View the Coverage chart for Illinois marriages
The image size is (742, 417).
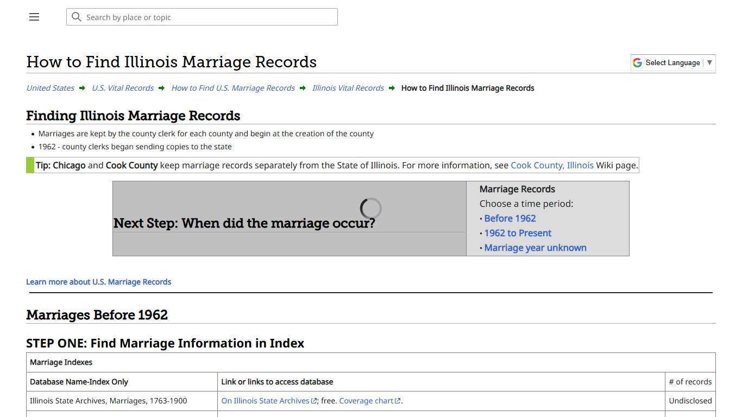(366, 401)
